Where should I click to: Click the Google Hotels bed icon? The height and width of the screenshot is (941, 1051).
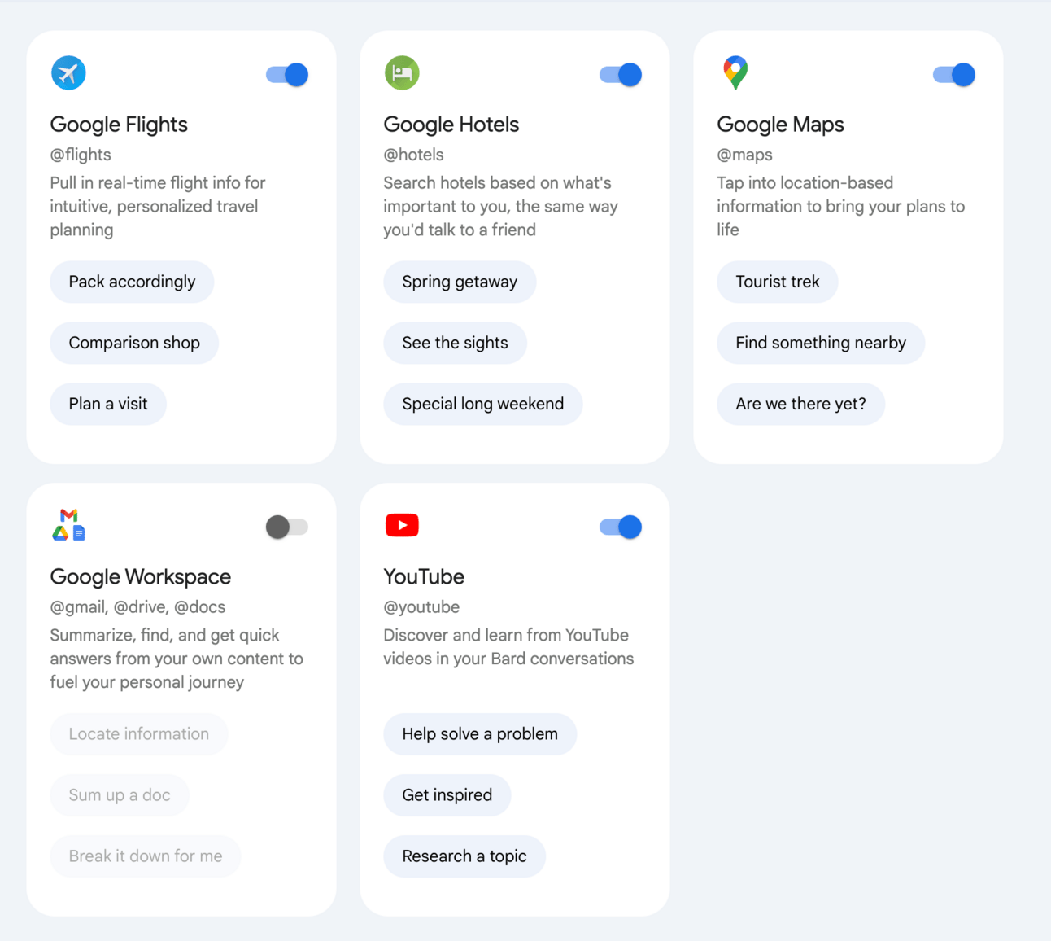[x=402, y=73]
